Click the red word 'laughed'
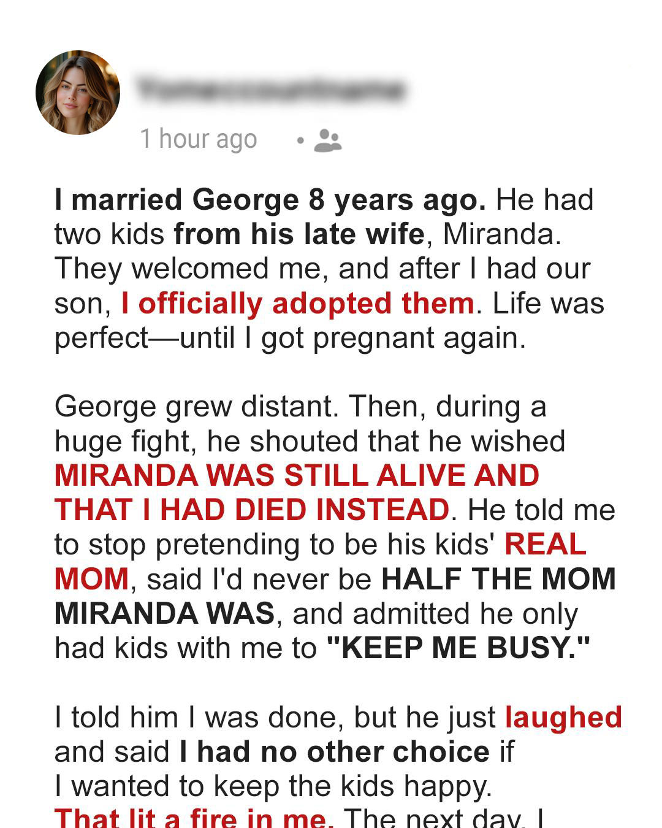662x828 pixels. click(x=563, y=717)
